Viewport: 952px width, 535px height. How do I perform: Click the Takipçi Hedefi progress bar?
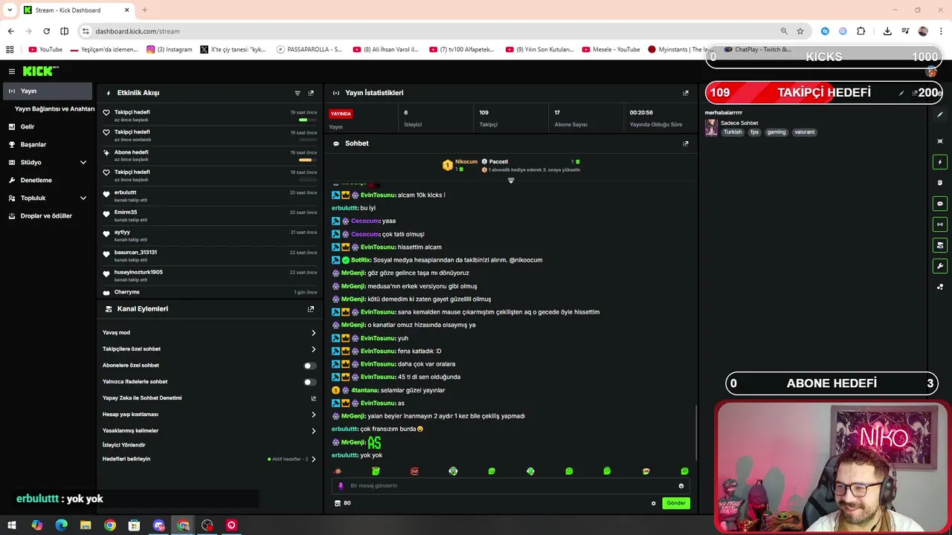pos(823,93)
